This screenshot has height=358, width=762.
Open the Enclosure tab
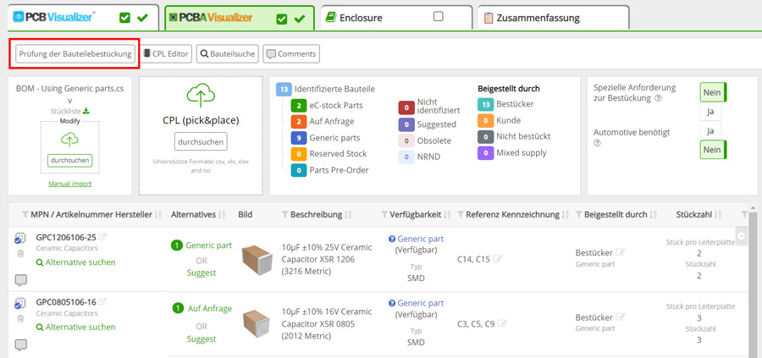(x=396, y=18)
